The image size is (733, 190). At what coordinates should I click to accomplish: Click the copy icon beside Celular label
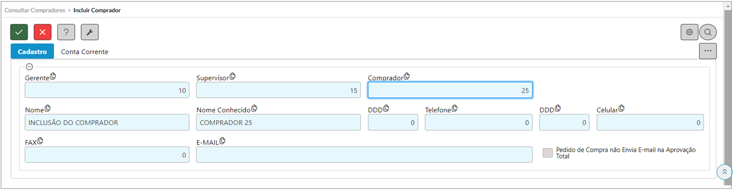point(621,108)
